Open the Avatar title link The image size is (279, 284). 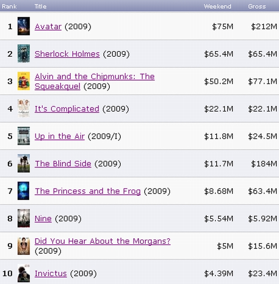48,27
